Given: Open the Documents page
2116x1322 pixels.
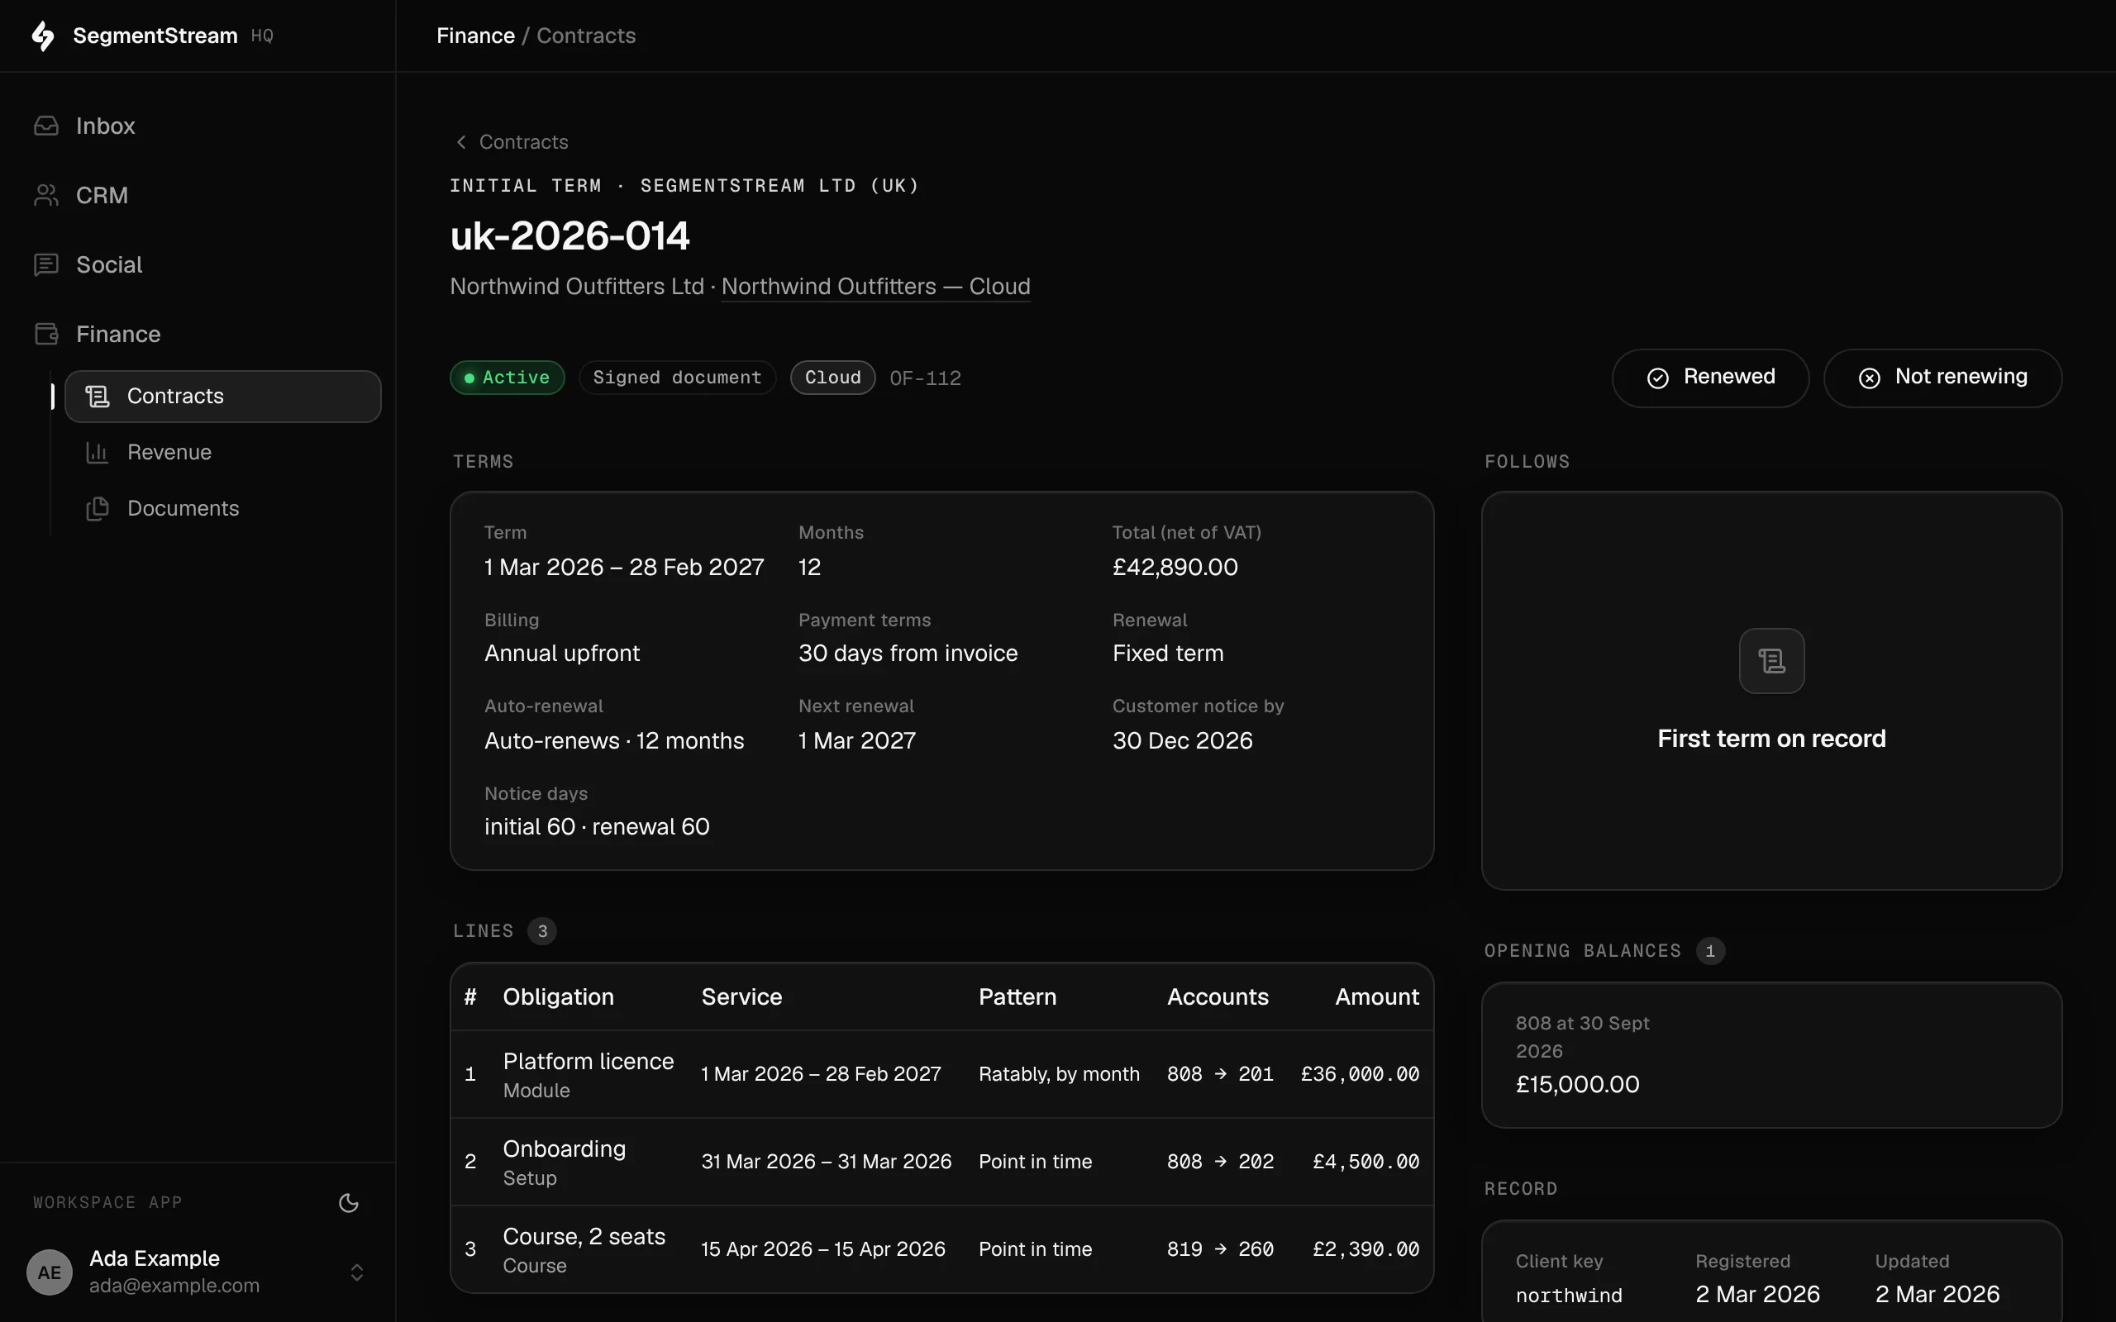Looking at the screenshot, I should (223, 508).
